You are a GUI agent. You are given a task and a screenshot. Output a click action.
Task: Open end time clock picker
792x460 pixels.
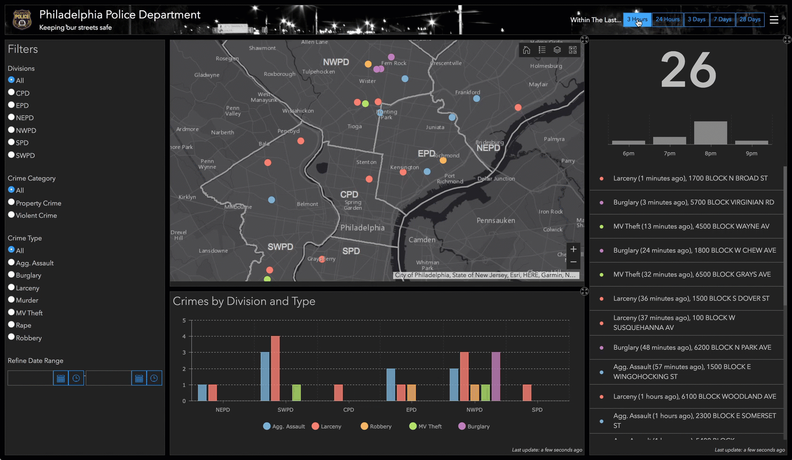[154, 378]
